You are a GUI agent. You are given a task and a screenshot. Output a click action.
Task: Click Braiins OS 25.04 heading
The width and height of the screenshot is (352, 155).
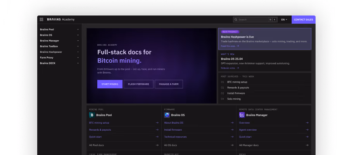pos(232,59)
